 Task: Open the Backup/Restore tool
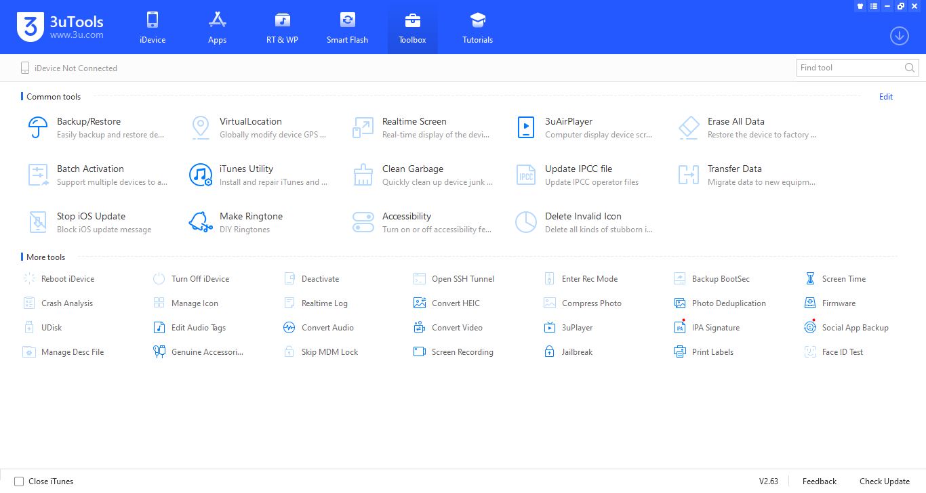[95, 127]
